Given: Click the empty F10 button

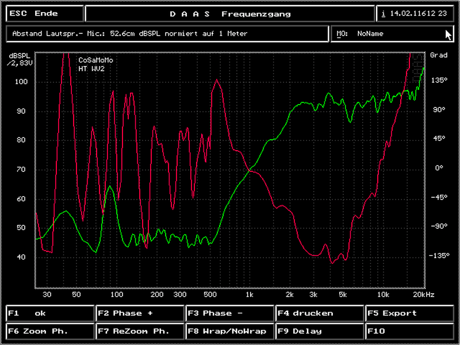Looking at the screenshot, I should (411, 331).
